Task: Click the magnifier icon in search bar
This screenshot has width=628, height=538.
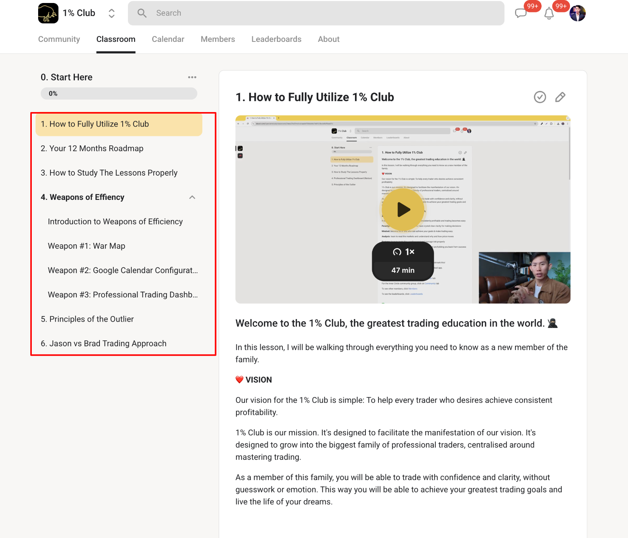Action: 142,13
